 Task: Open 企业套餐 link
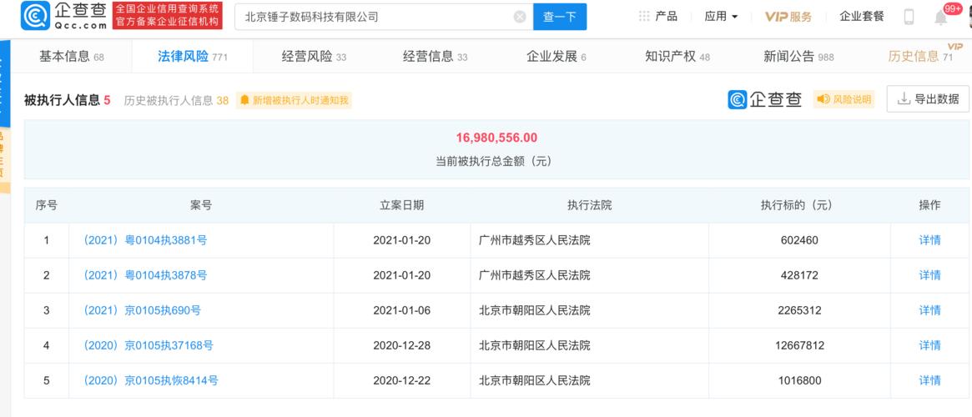(862, 17)
